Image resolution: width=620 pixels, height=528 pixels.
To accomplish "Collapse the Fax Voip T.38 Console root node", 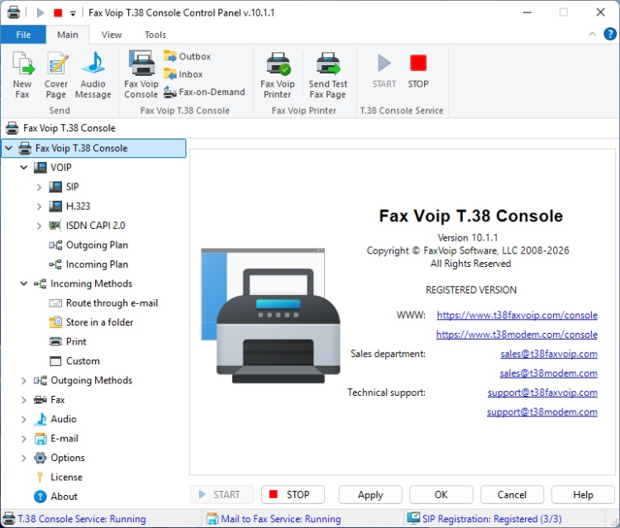I will click(9, 148).
